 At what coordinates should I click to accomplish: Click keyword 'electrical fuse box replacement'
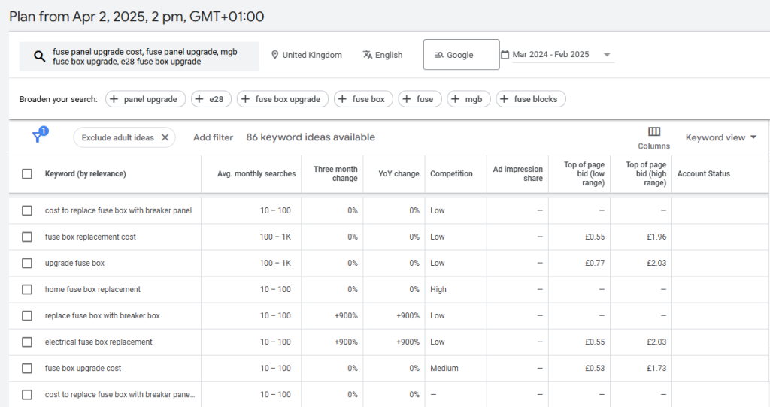pyautogui.click(x=99, y=342)
